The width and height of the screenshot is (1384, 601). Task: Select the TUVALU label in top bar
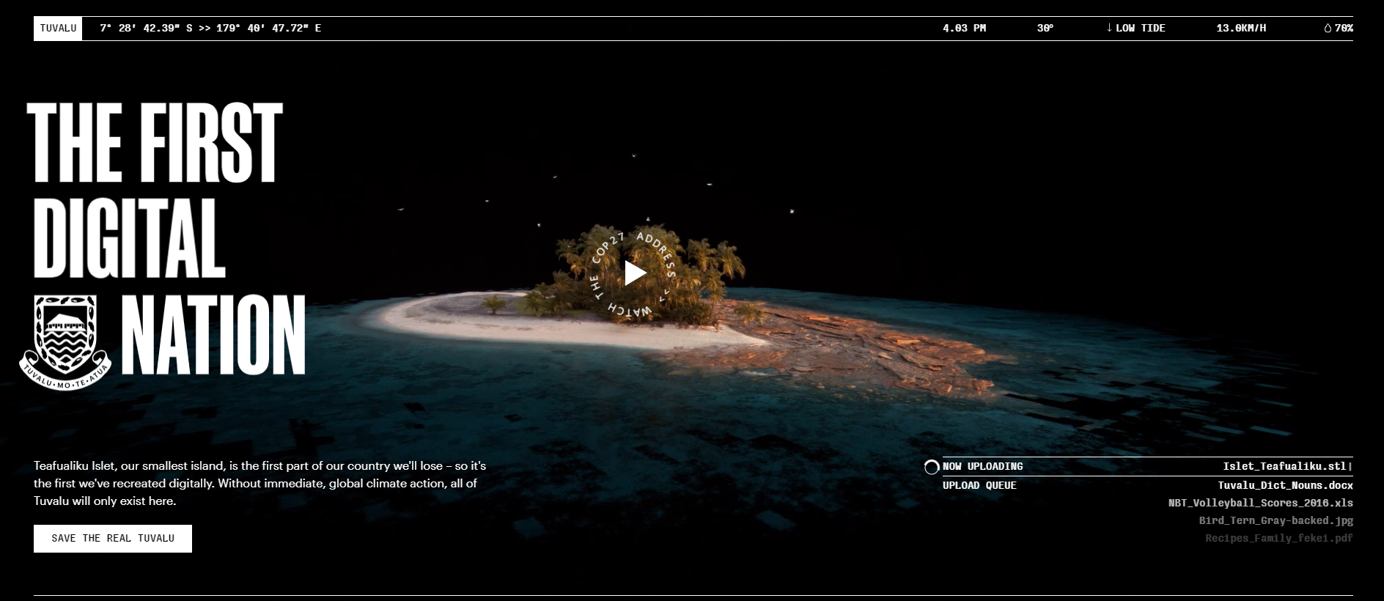pos(58,29)
